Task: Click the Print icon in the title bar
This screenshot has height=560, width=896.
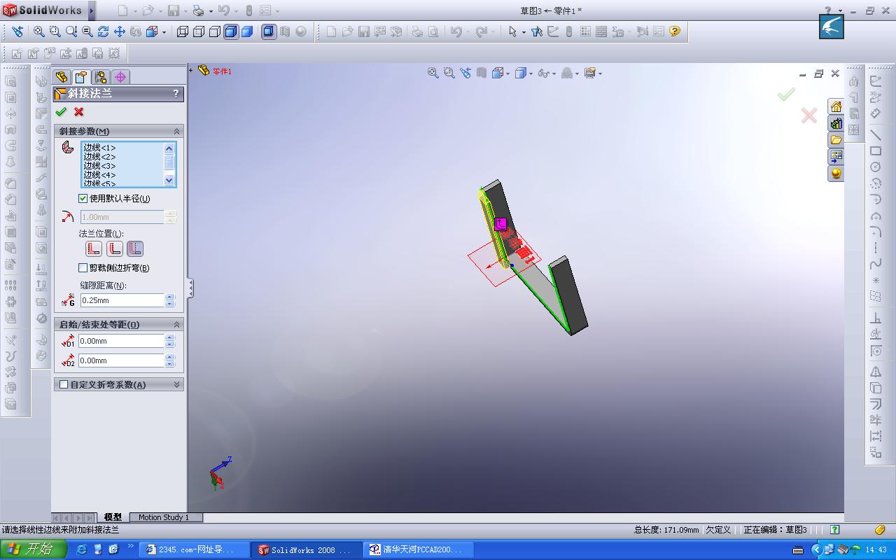Action: (x=198, y=10)
